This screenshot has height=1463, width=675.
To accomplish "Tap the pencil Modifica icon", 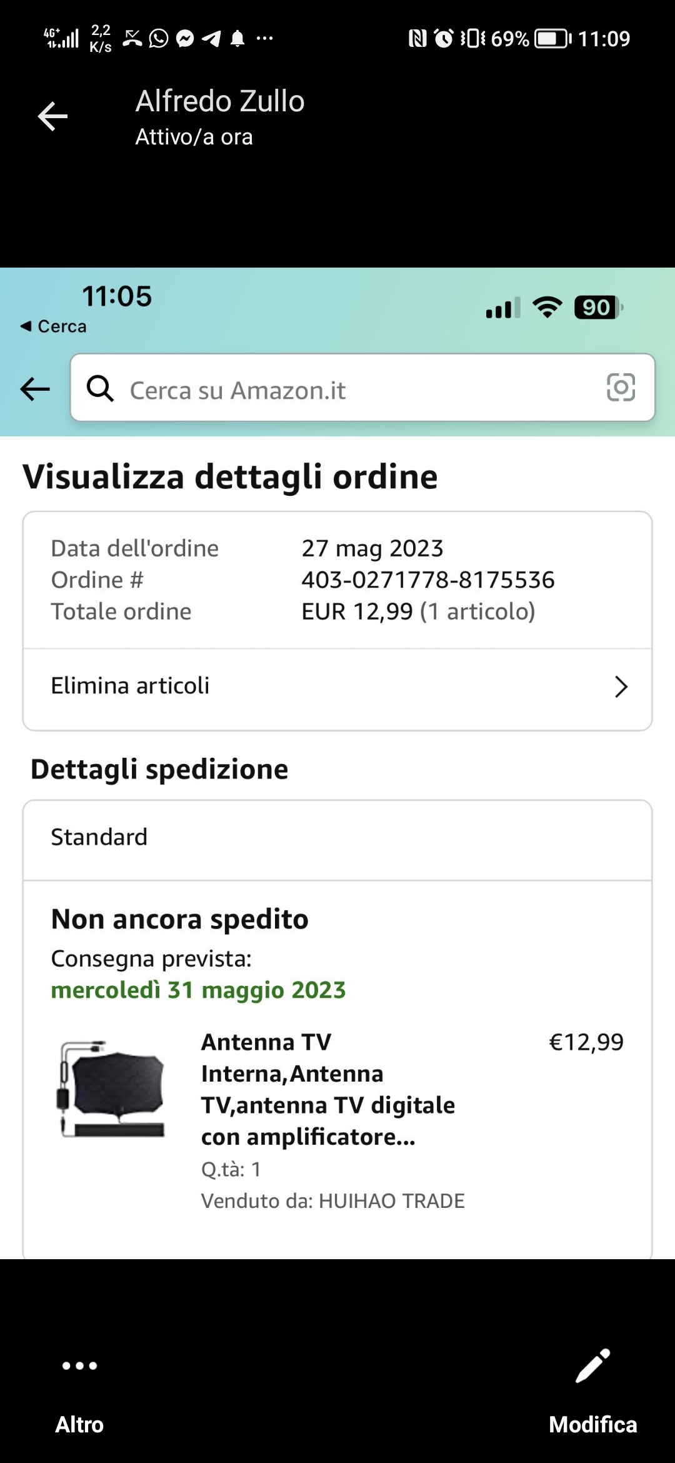I will 592,1365.
